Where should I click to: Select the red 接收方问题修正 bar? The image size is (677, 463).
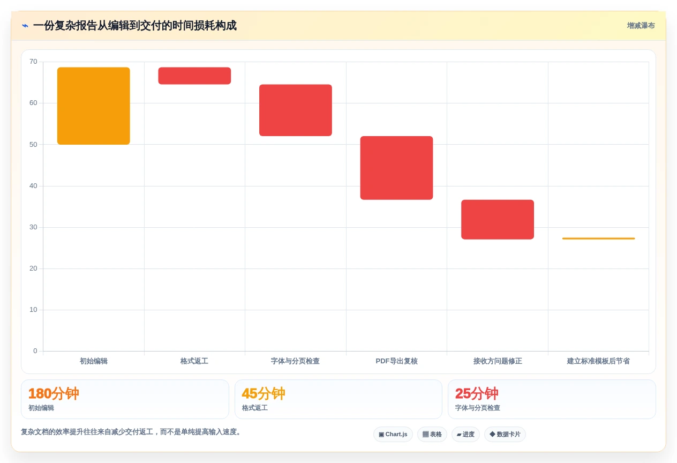pos(498,220)
